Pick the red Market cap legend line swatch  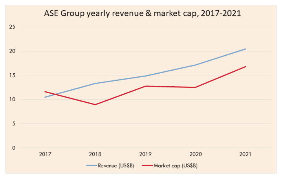(147, 165)
